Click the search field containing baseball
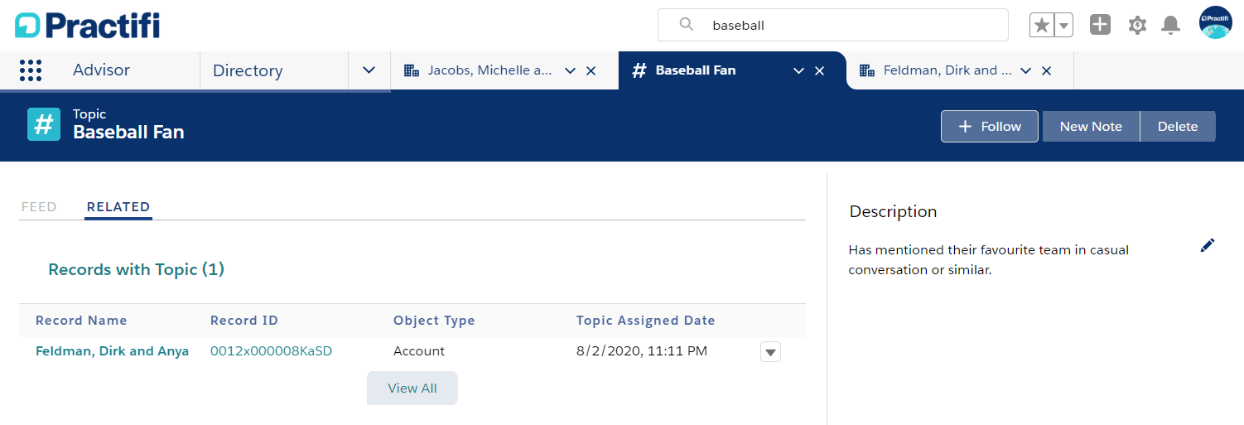Screen dimensions: 1244x425 833,25
